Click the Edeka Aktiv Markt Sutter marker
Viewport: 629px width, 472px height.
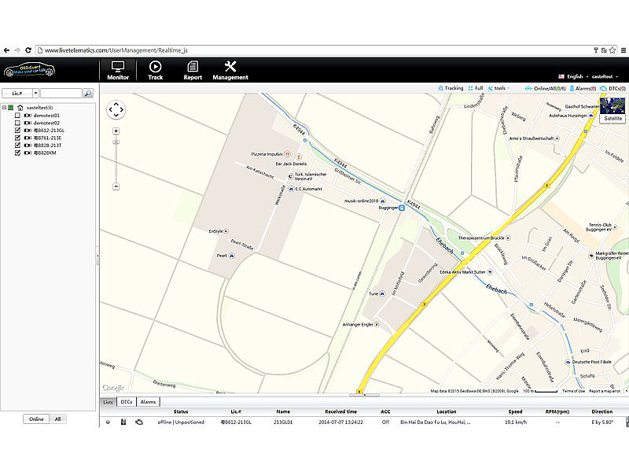pos(490,272)
